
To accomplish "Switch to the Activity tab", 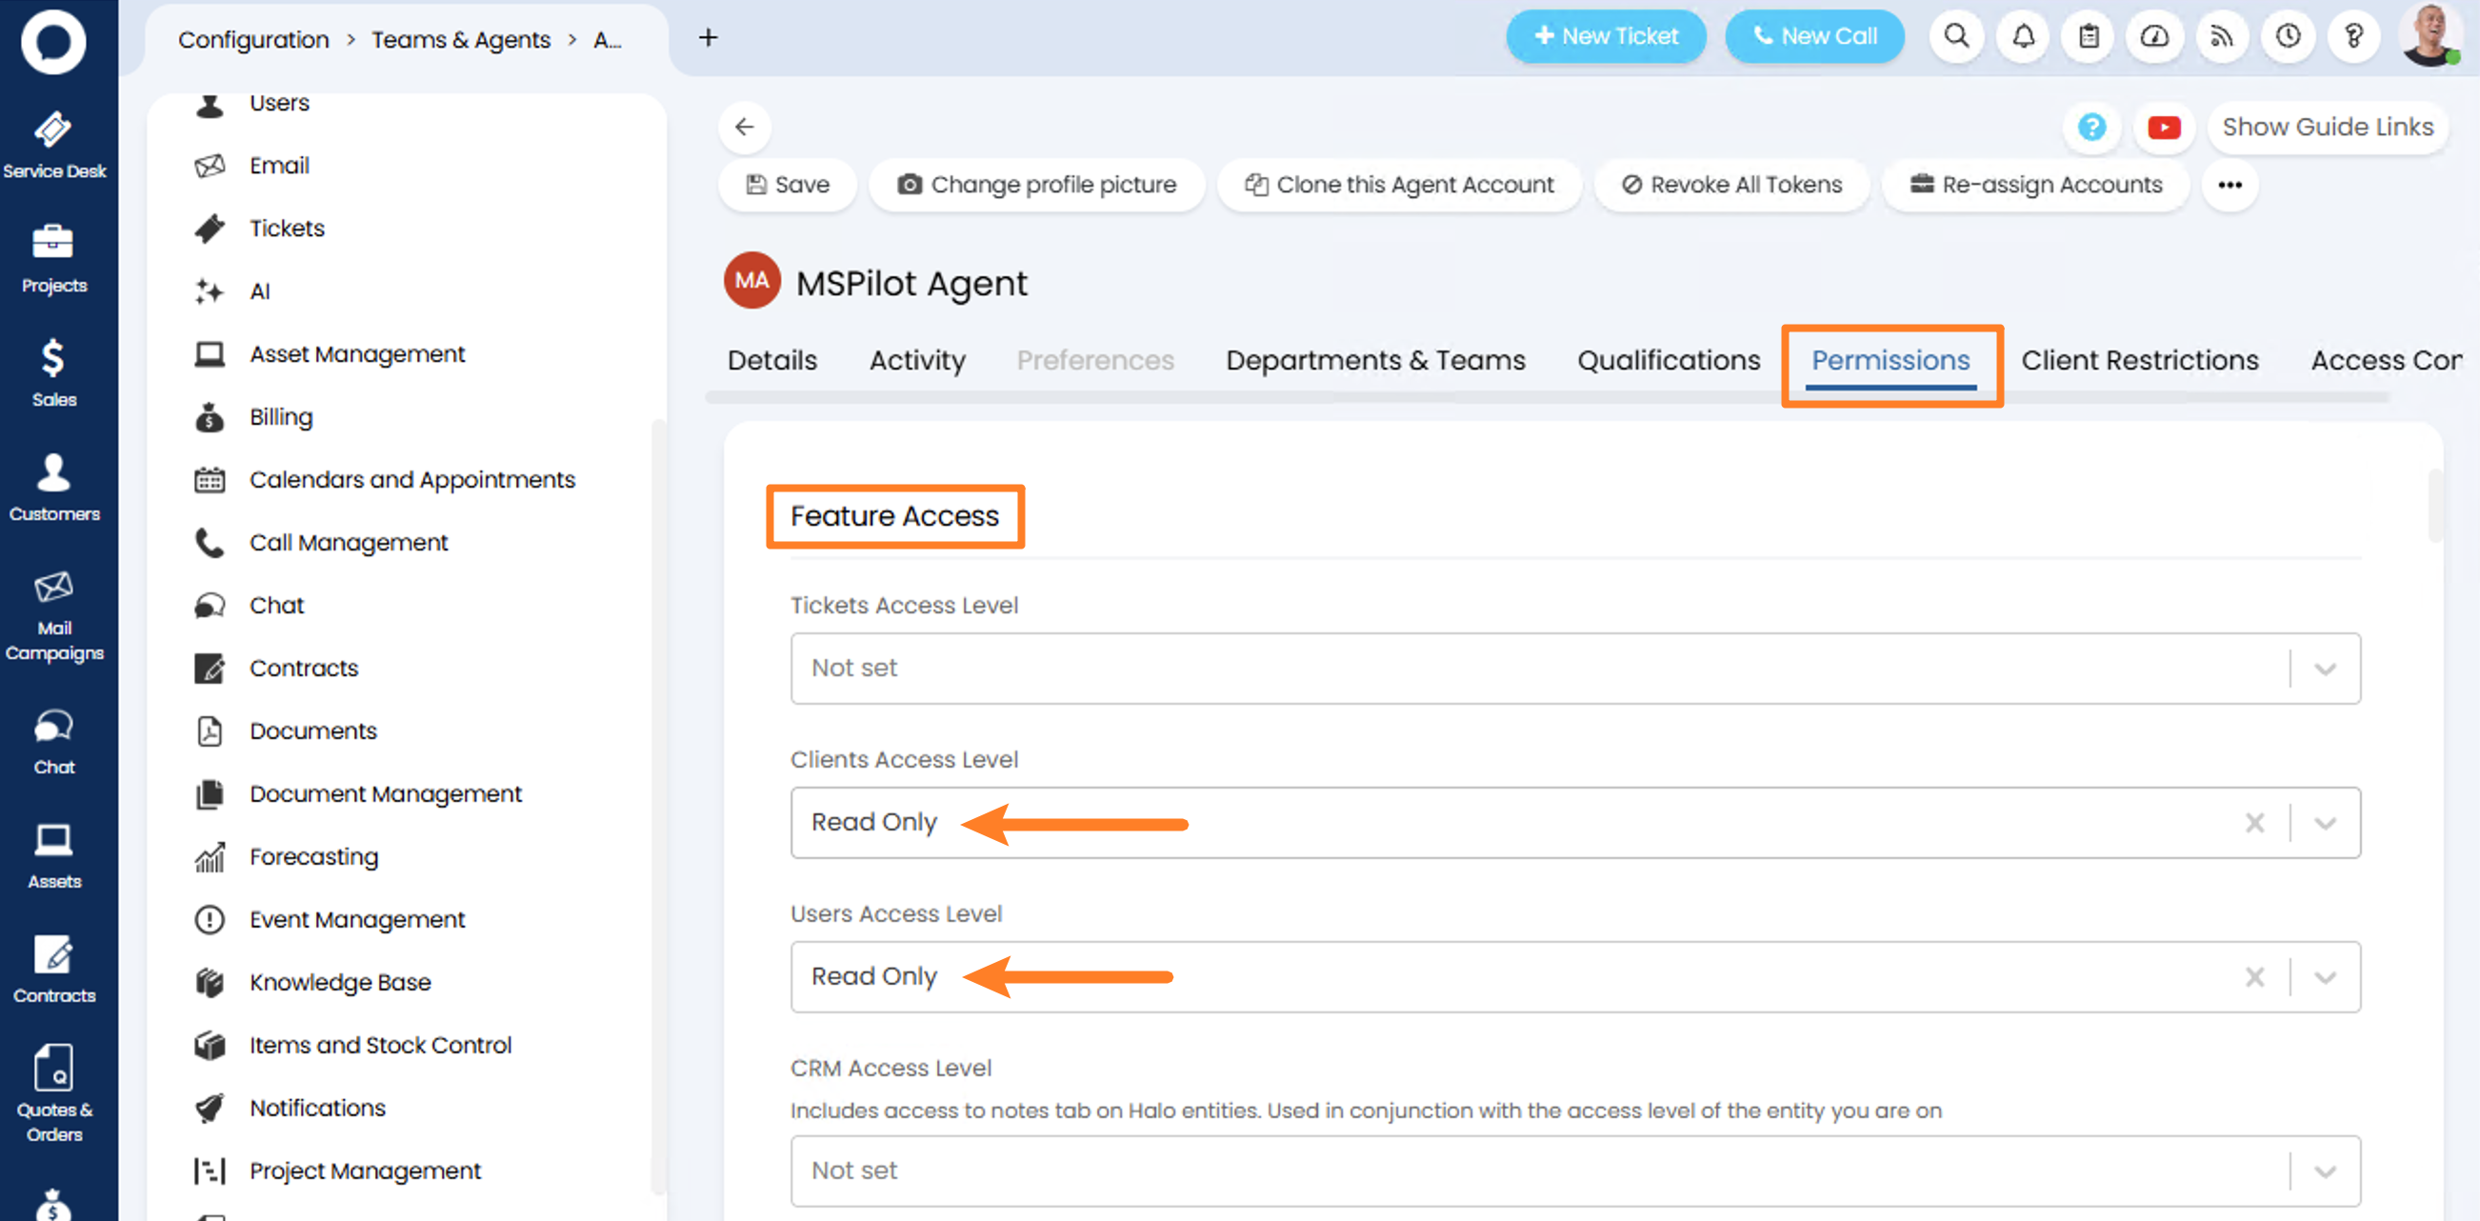I will tap(916, 360).
